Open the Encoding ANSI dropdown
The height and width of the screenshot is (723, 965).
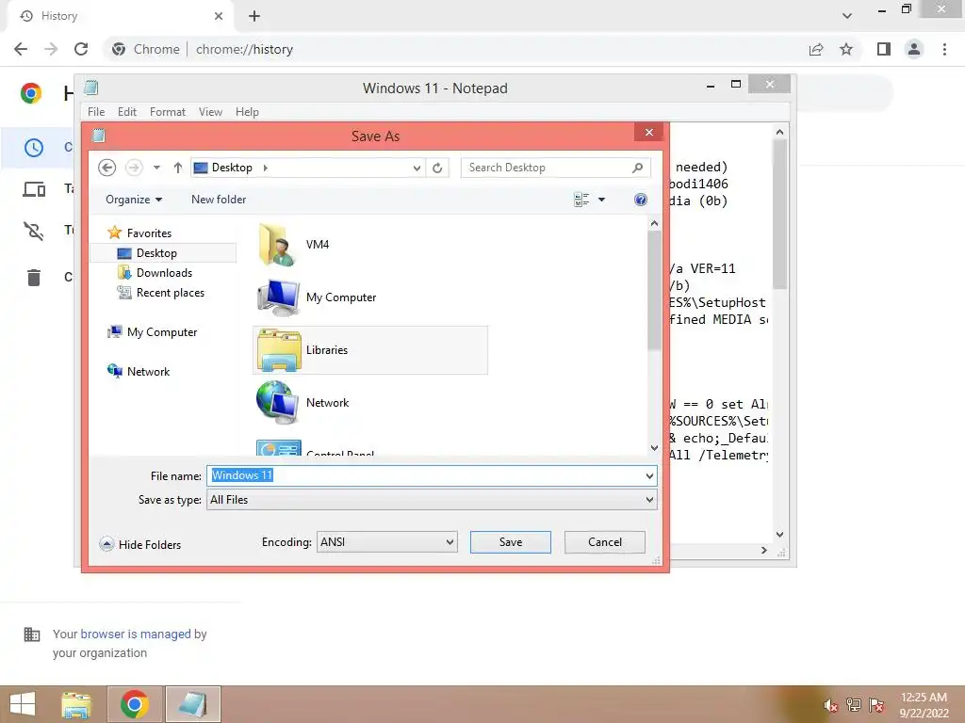(x=386, y=542)
